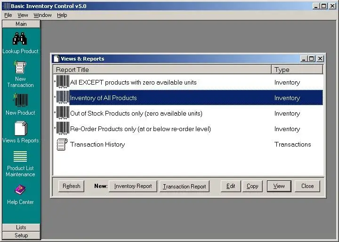The height and width of the screenshot is (242, 339).
Task: Click the Refresh button
Action: click(x=72, y=186)
